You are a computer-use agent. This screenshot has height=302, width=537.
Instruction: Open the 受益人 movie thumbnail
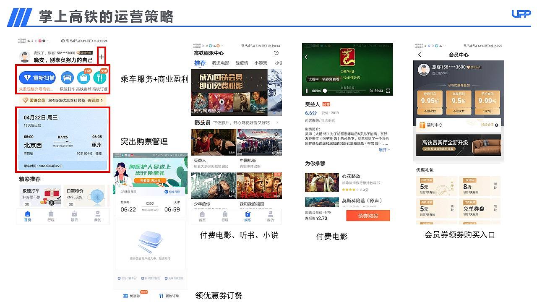[x=213, y=143]
